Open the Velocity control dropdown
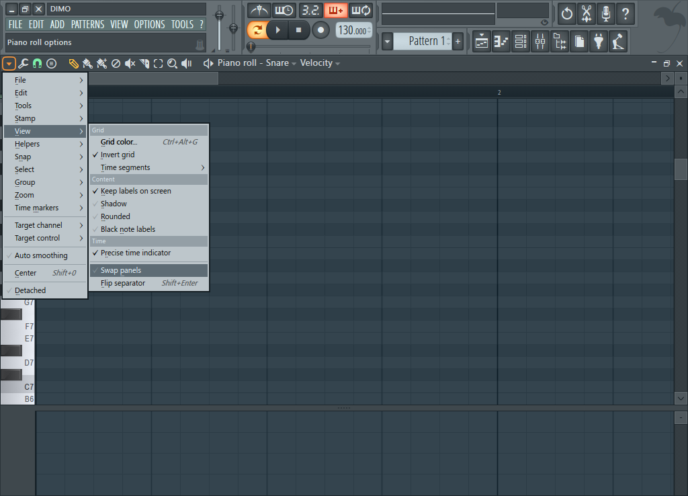The width and height of the screenshot is (688, 496). click(320, 63)
